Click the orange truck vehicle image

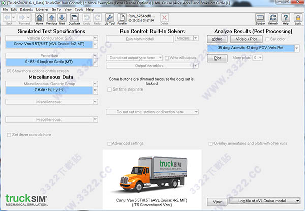152,174
